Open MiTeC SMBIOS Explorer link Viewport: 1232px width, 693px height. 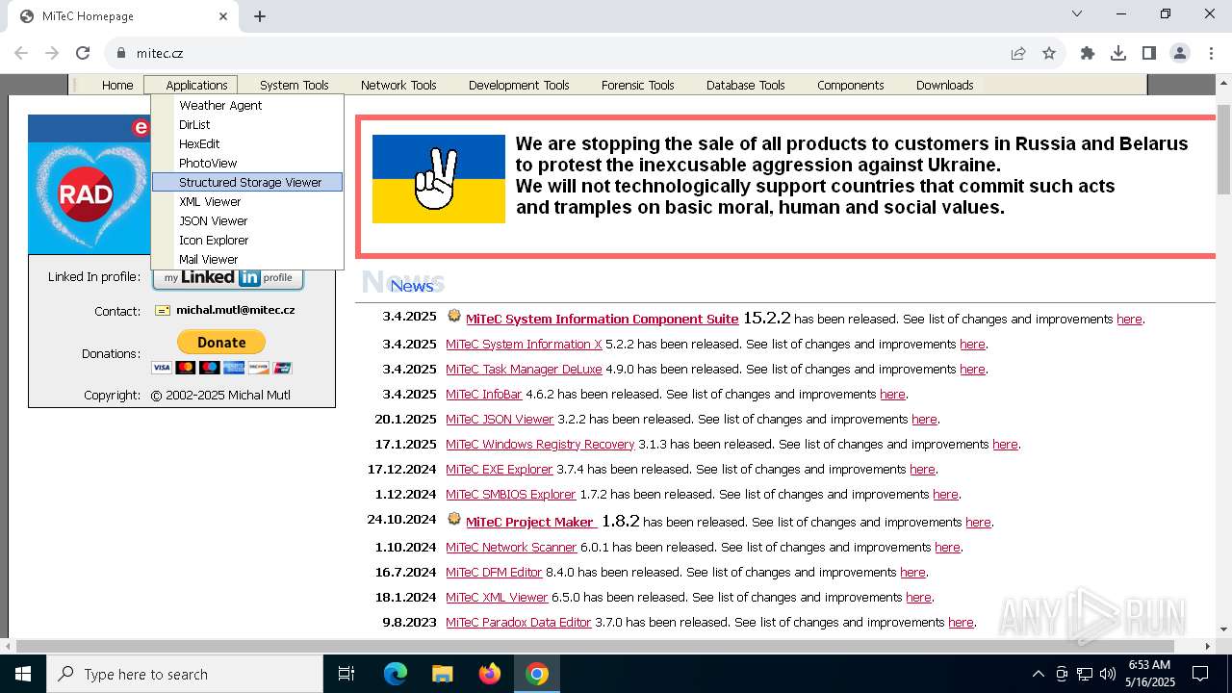(511, 494)
